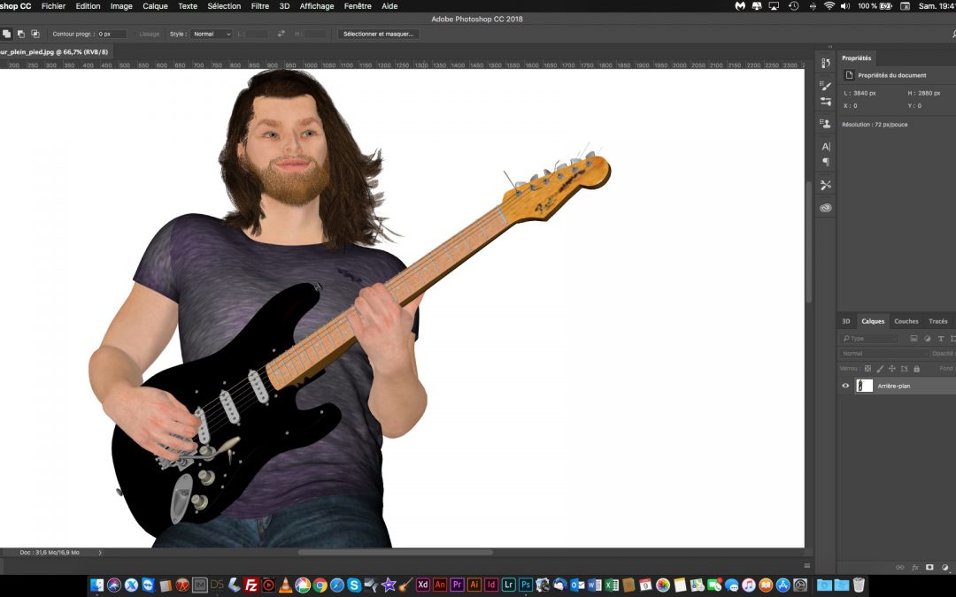The height and width of the screenshot is (597, 956).
Task: Toggle lock transparent pixels in Calques panel
Action: [867, 368]
